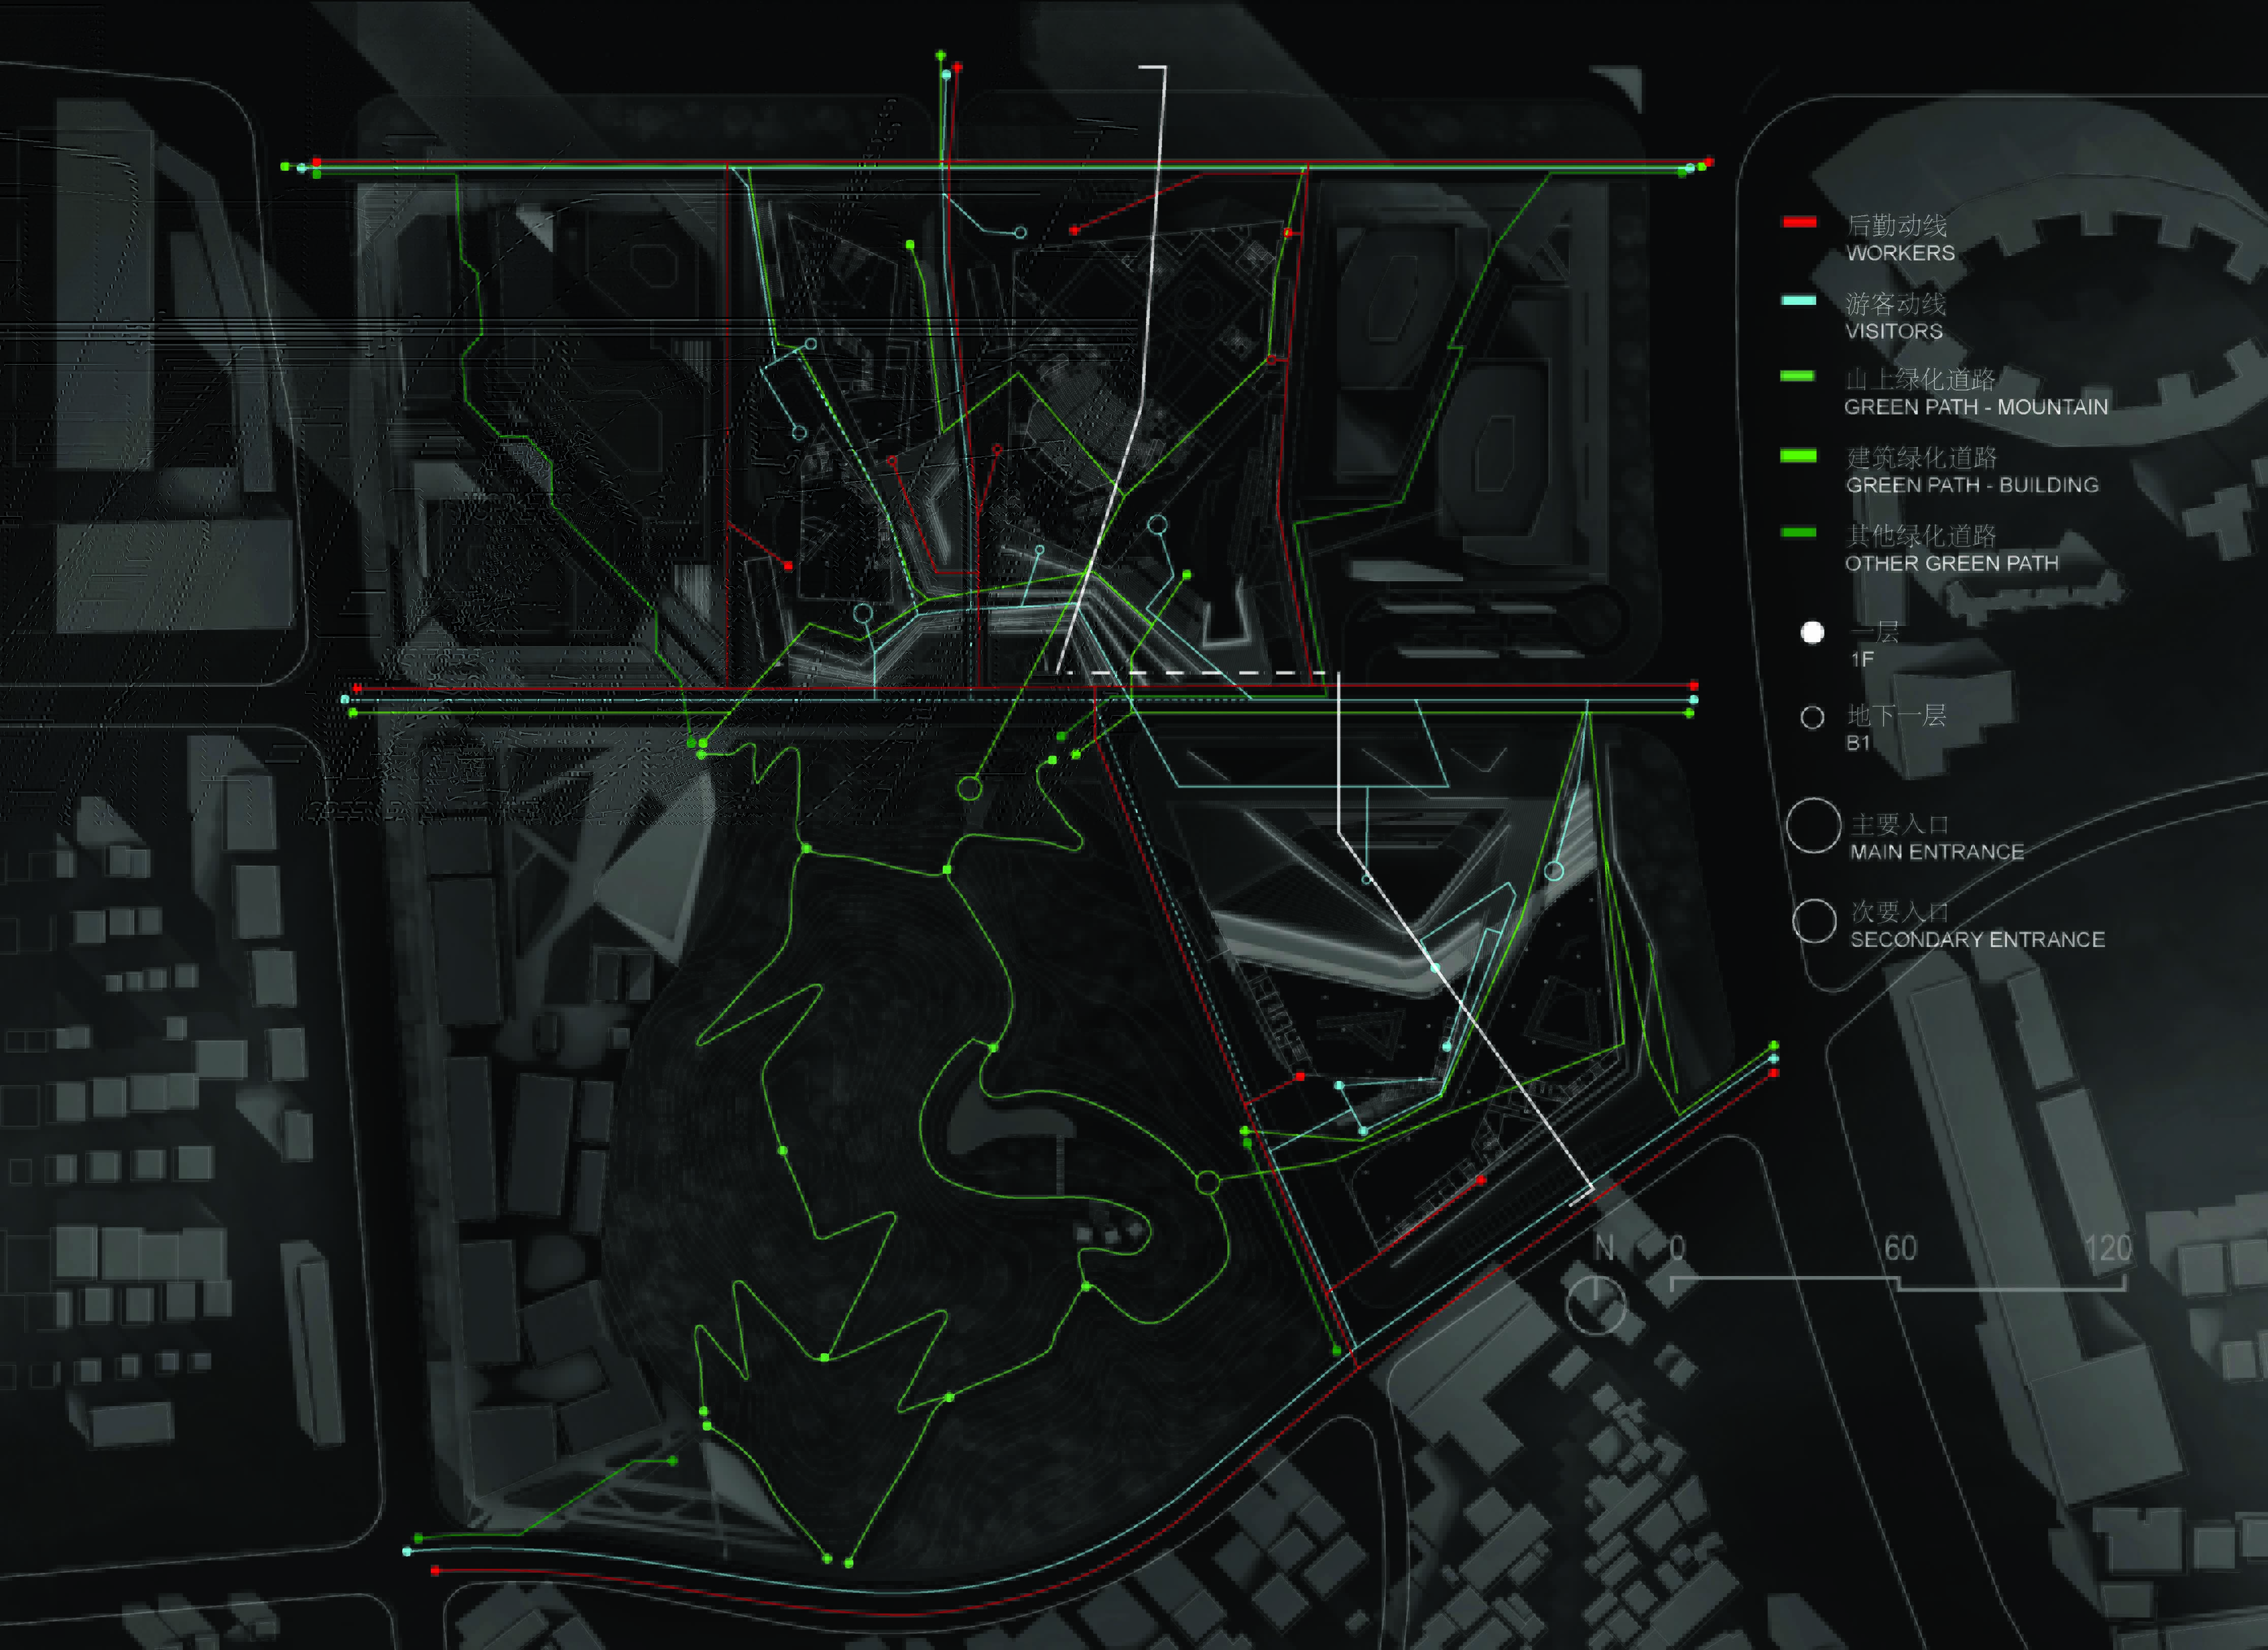Click the hollow B1 circle icon

[1812, 717]
